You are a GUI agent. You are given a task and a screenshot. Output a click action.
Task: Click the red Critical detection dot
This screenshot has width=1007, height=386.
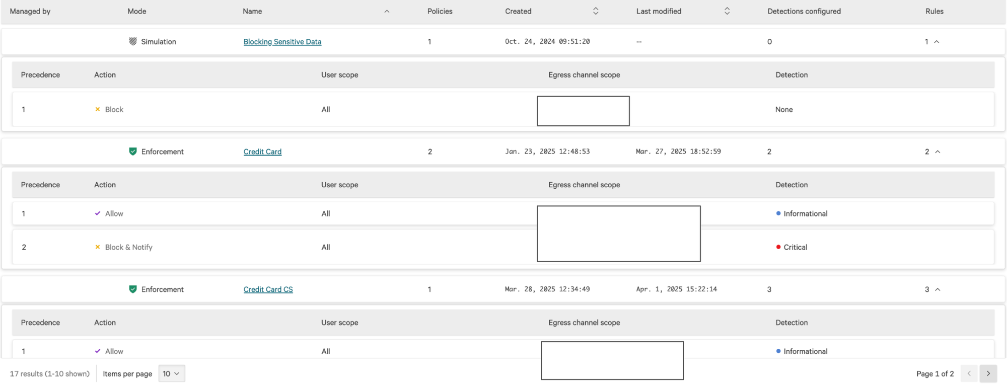[x=778, y=247]
